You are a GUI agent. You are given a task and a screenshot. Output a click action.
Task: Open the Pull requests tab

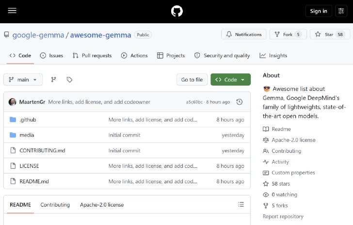tap(92, 55)
